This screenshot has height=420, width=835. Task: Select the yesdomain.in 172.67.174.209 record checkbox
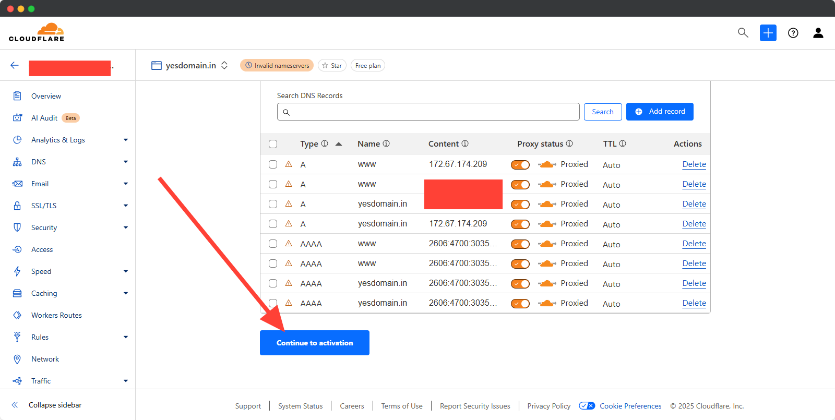click(x=273, y=224)
